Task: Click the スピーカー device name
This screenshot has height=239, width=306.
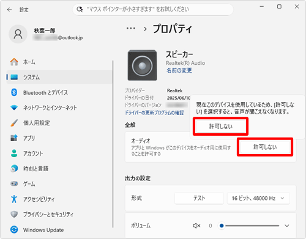Action: coord(179,54)
